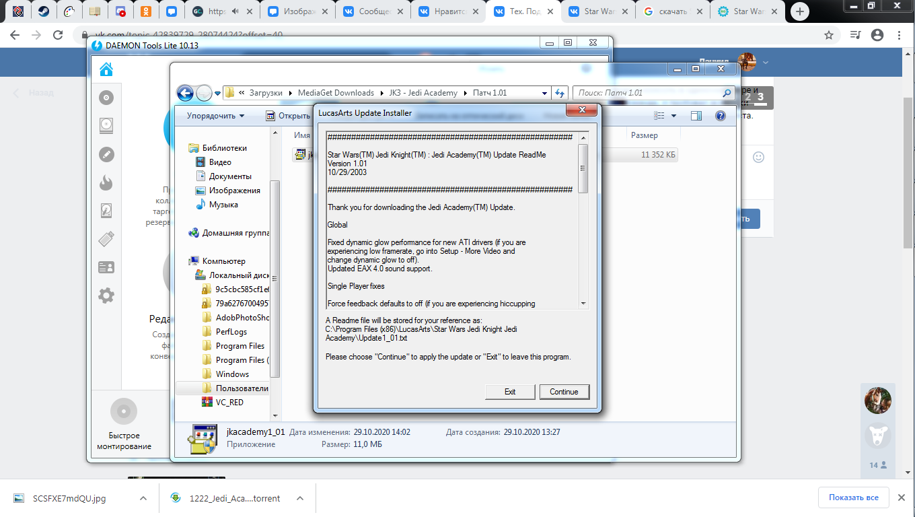915x517 pixels.
Task: Click the Загрузки breadcrumb in the address bar
Action: [266, 93]
